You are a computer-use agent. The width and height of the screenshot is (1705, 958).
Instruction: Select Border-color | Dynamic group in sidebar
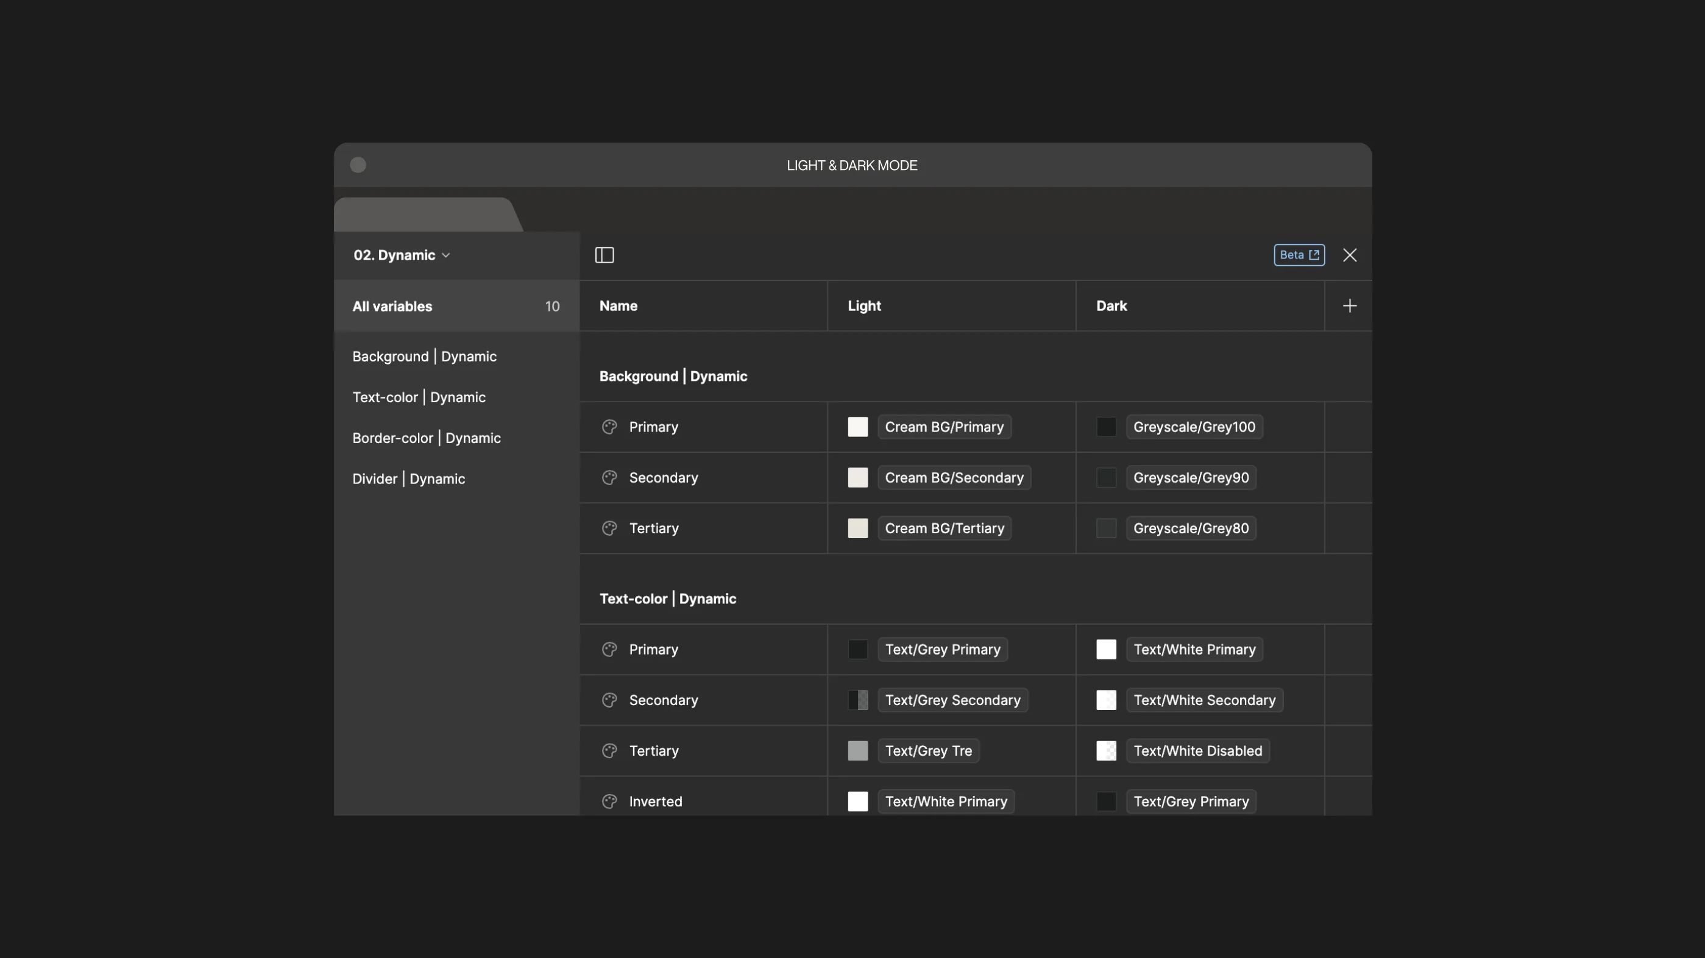(427, 438)
